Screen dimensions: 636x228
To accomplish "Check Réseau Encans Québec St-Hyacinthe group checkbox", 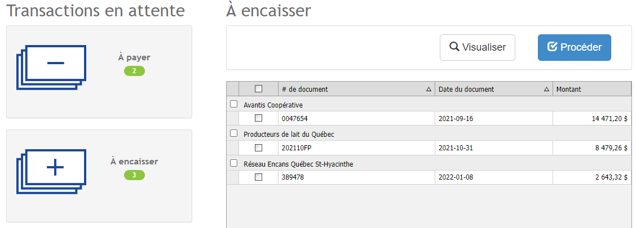I will [234, 163].
